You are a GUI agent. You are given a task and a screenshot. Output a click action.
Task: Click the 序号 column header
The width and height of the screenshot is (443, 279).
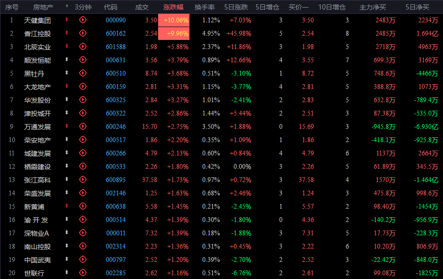(x=11, y=7)
